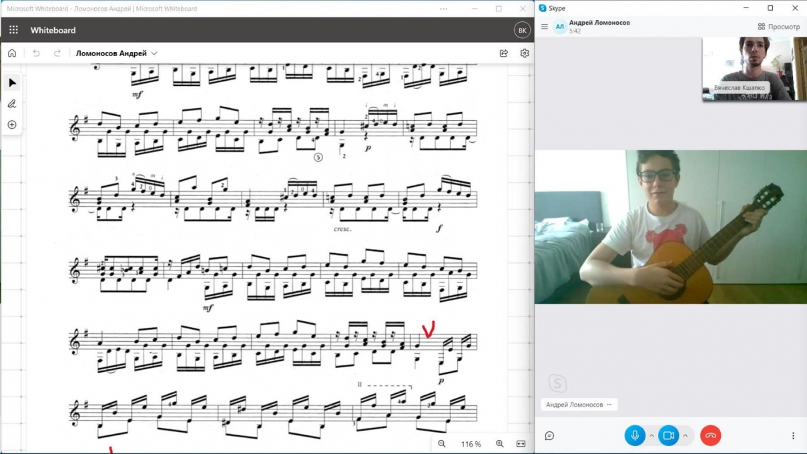Expand microphone audio settings chevron

[651, 435]
